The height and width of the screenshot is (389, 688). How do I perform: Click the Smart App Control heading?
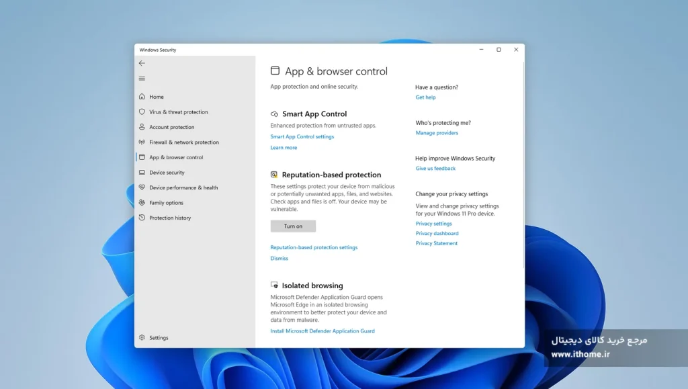(314, 114)
